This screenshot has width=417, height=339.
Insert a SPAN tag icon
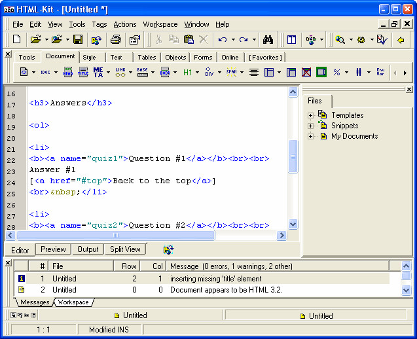pos(231,72)
